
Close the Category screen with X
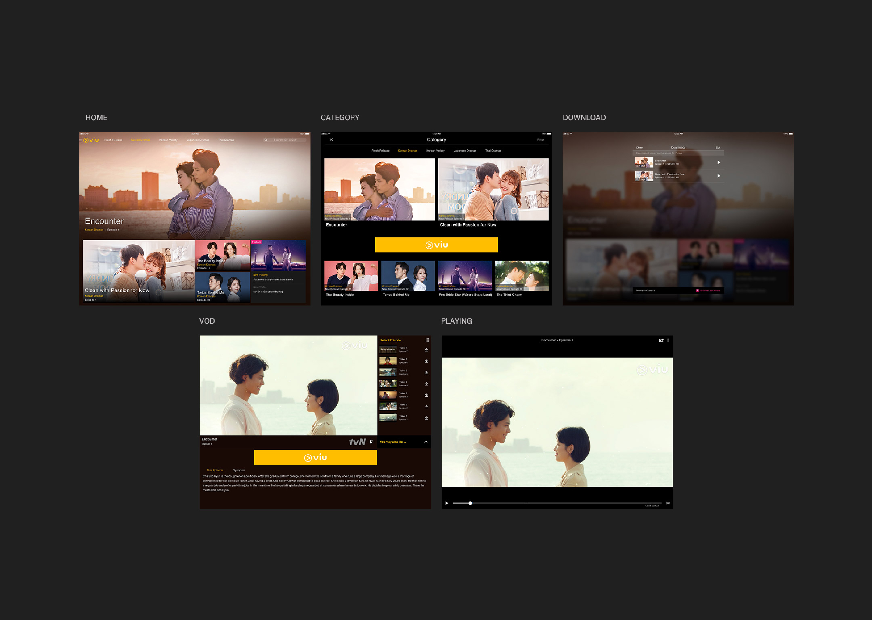tap(331, 140)
